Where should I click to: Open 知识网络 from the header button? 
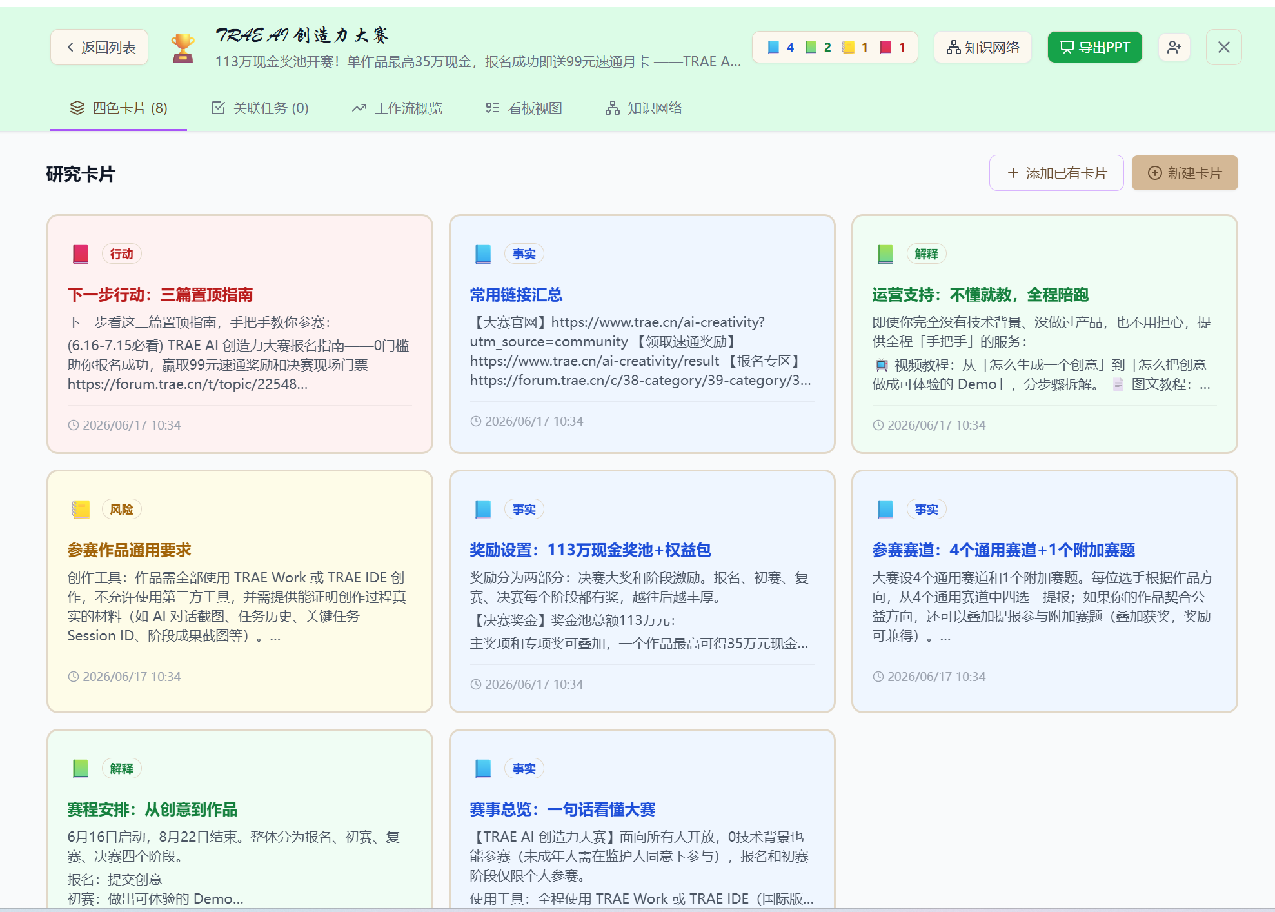983,47
